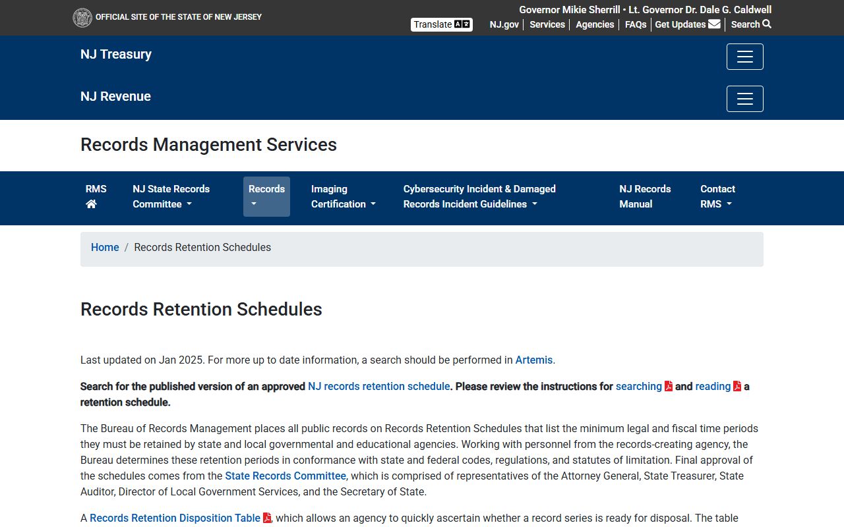Open the searching instructions link
Image resolution: width=844 pixels, height=527 pixels.
[x=639, y=386]
